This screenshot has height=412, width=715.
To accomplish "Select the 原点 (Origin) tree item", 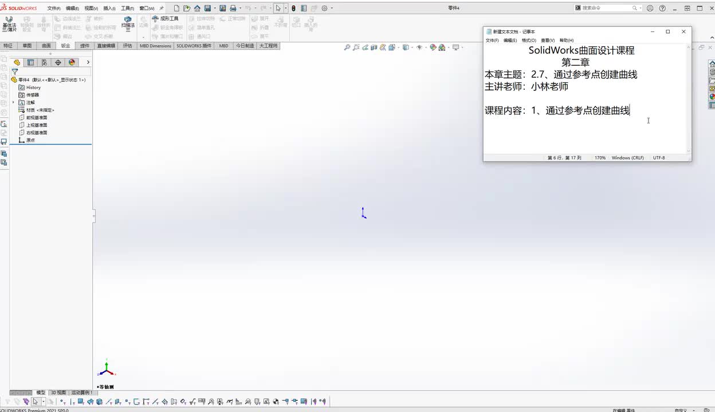I will coord(26,140).
